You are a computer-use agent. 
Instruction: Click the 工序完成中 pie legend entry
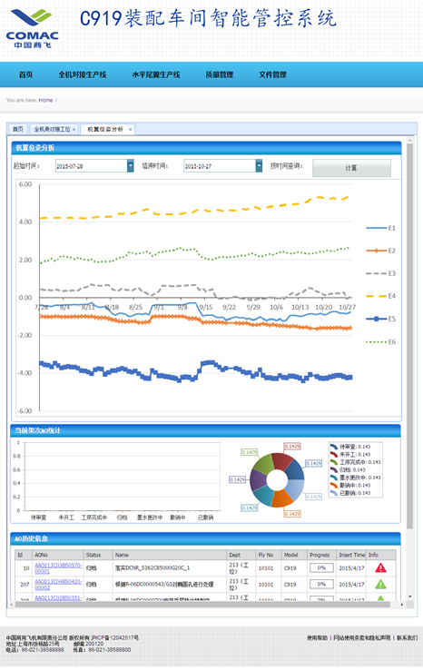pyautogui.click(x=356, y=462)
